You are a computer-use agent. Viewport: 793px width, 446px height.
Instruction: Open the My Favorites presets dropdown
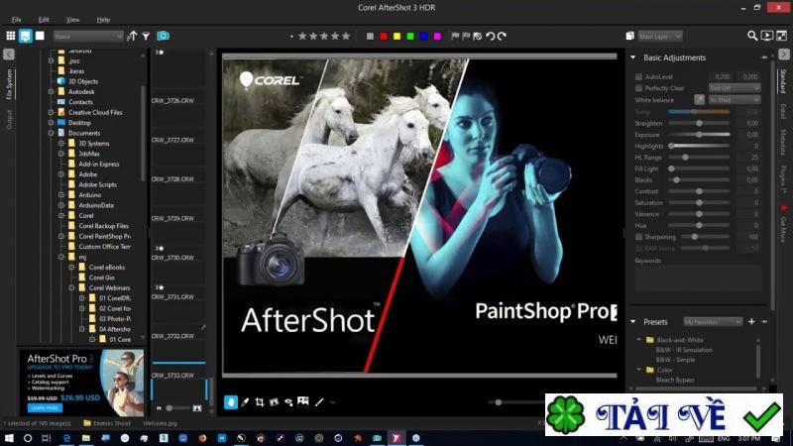[x=713, y=321]
